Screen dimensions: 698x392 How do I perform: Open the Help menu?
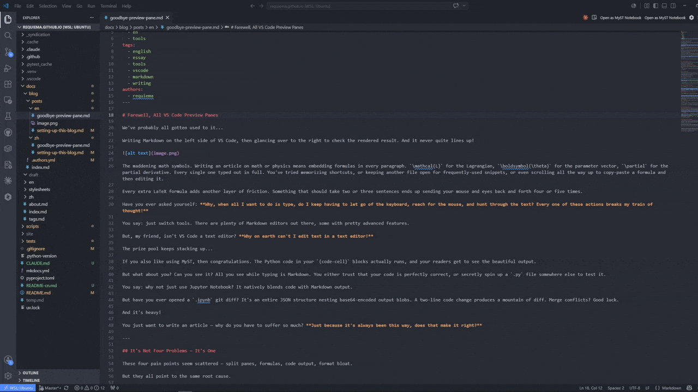point(127,6)
